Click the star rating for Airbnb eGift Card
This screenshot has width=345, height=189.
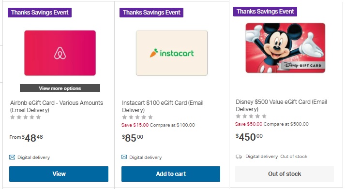26,117
